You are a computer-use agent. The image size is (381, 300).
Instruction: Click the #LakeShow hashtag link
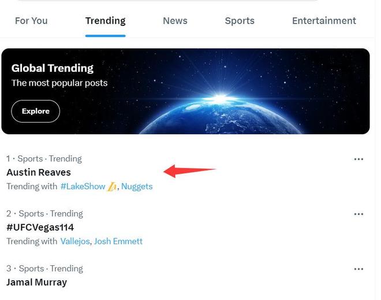[83, 186]
